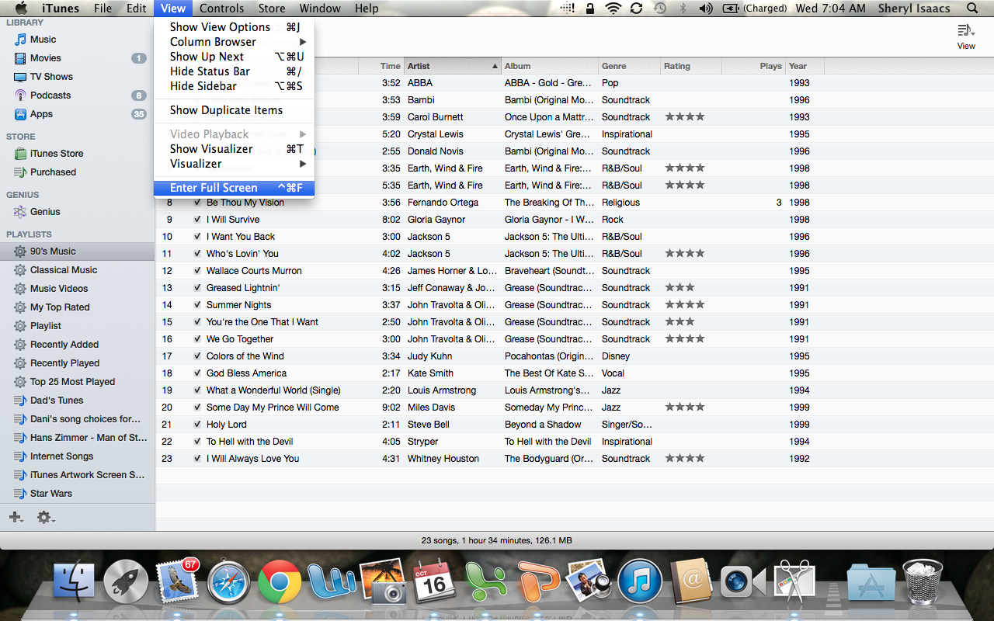Open Mail from the Dock
The width and height of the screenshot is (994, 621).
(177, 582)
